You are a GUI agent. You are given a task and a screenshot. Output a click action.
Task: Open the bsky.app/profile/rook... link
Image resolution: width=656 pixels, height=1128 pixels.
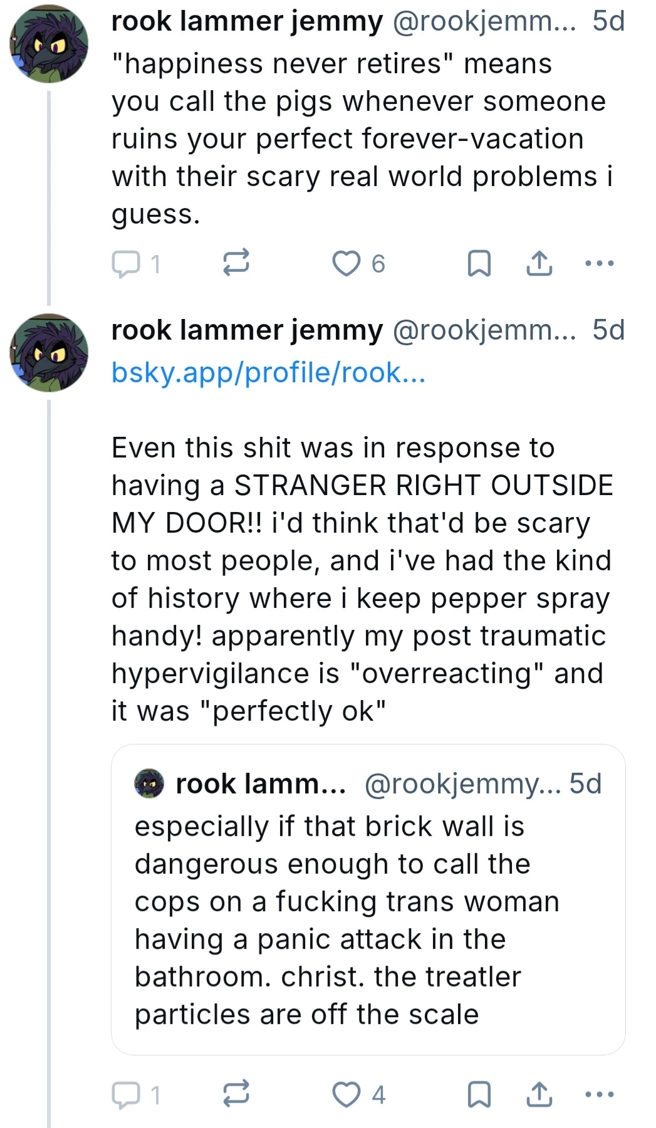(x=268, y=373)
